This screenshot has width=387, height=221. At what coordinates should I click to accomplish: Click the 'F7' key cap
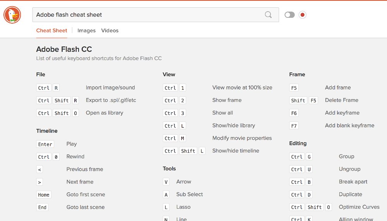point(294,126)
